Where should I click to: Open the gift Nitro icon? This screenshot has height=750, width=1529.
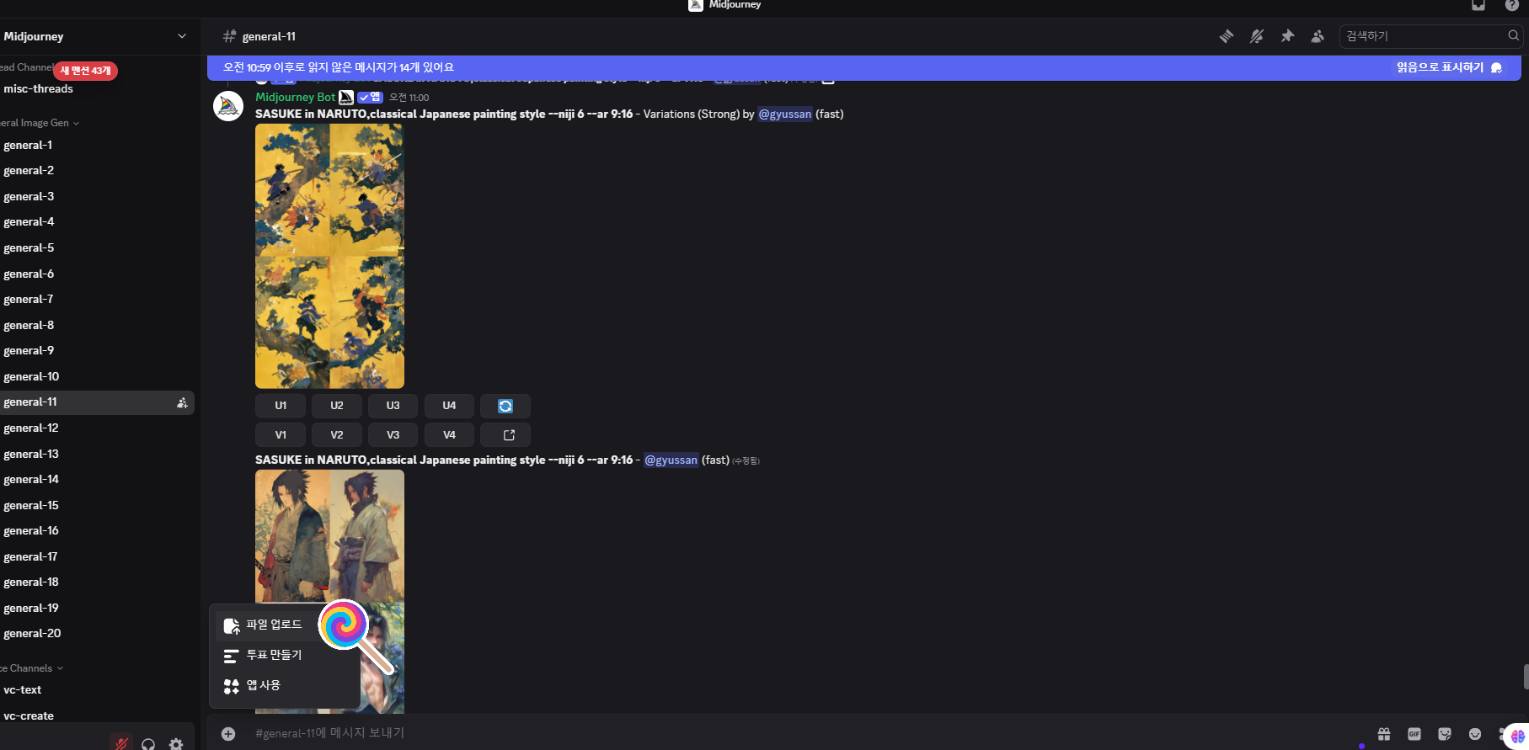point(1384,734)
